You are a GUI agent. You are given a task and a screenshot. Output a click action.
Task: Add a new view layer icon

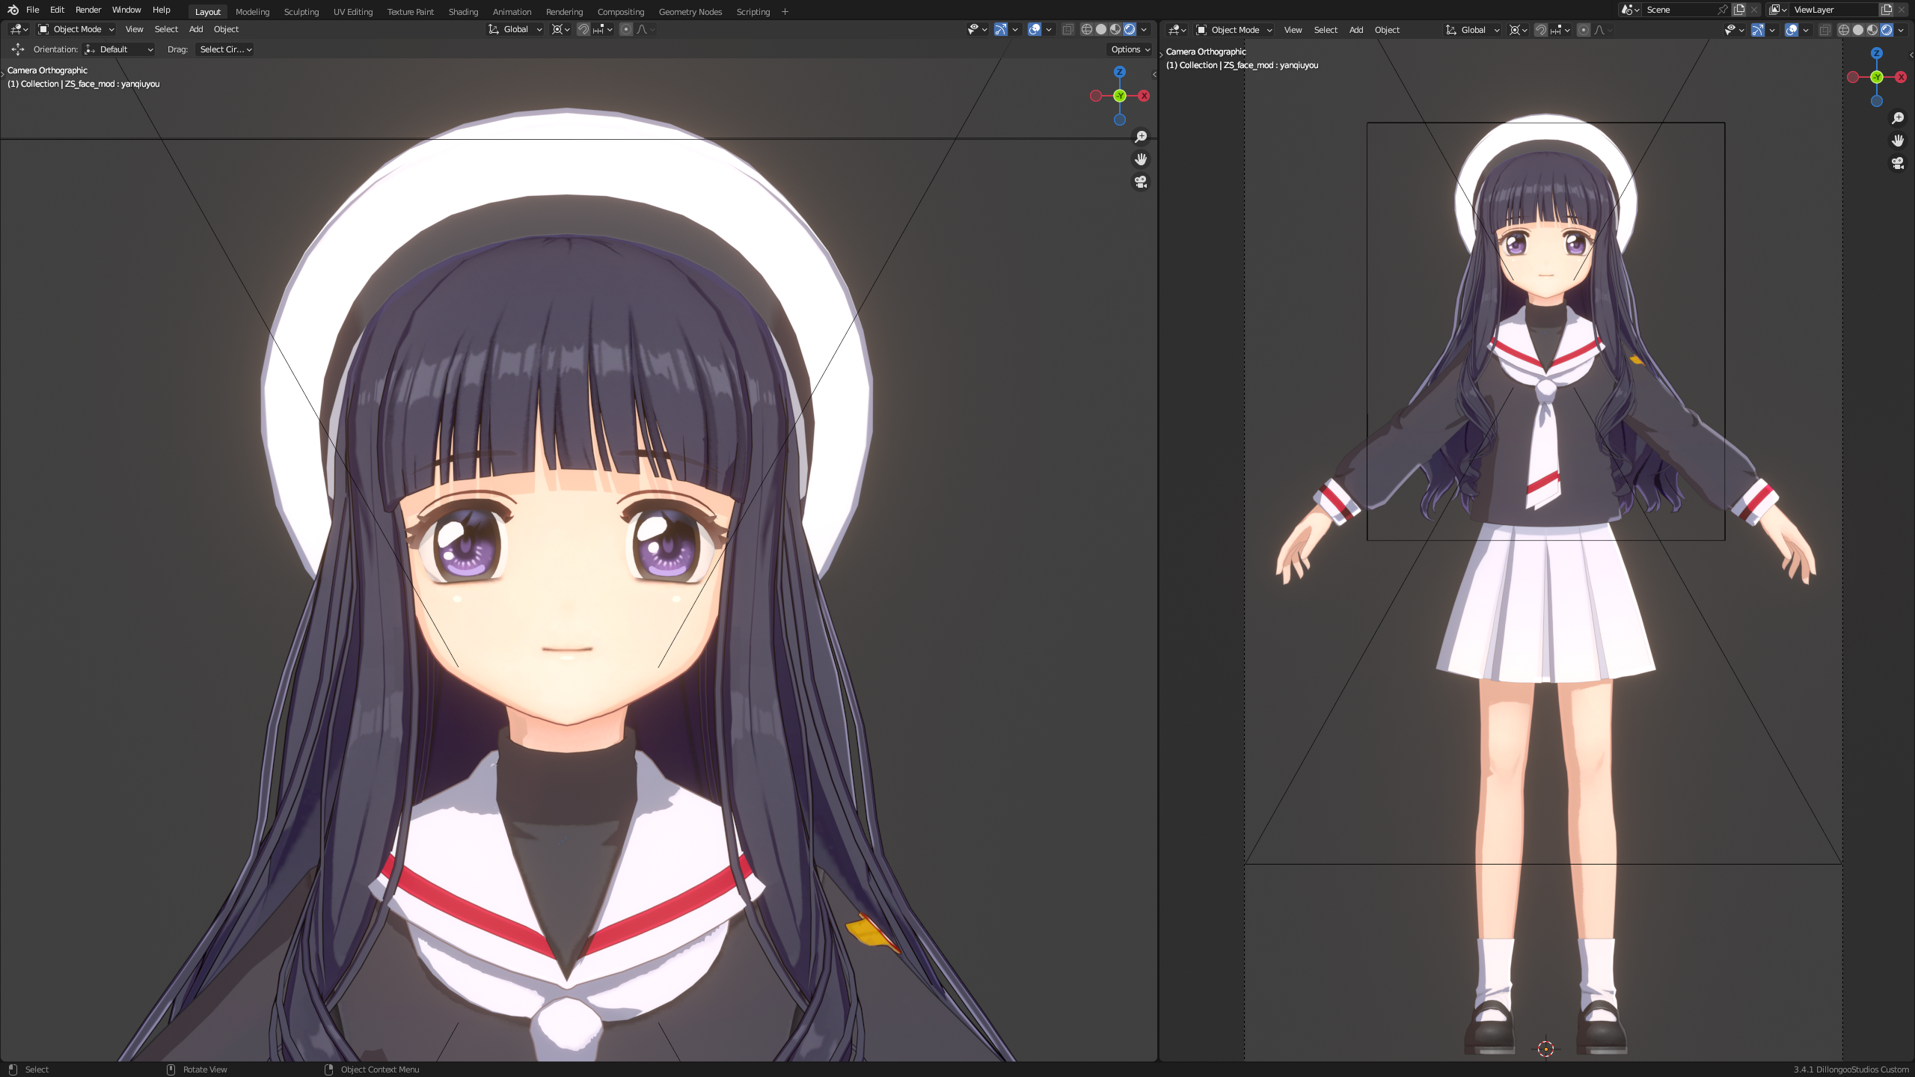click(1887, 10)
